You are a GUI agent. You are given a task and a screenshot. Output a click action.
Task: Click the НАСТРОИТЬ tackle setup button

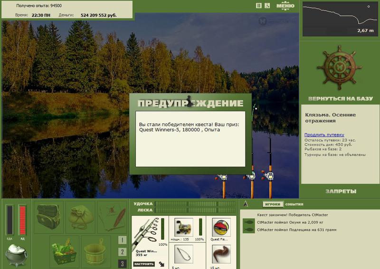coord(144,264)
